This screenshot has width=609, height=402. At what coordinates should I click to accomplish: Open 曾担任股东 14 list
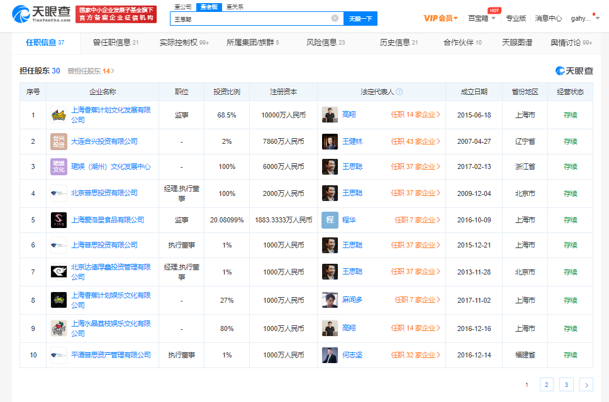[91, 71]
